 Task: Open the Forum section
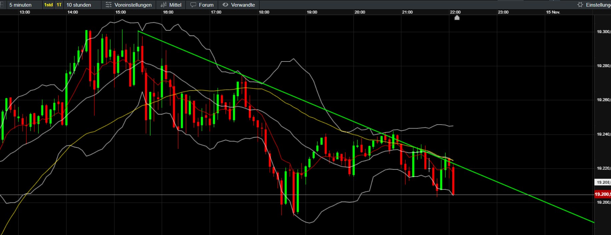click(206, 5)
